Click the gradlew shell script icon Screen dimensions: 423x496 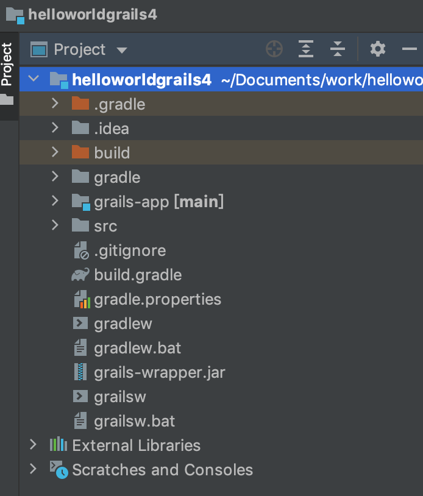[80, 324]
